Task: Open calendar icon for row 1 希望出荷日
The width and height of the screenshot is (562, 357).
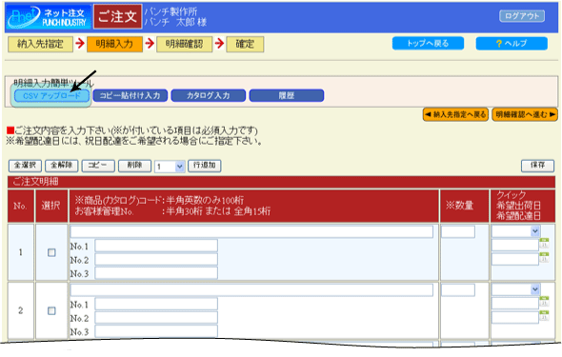Action: pyautogui.click(x=544, y=243)
